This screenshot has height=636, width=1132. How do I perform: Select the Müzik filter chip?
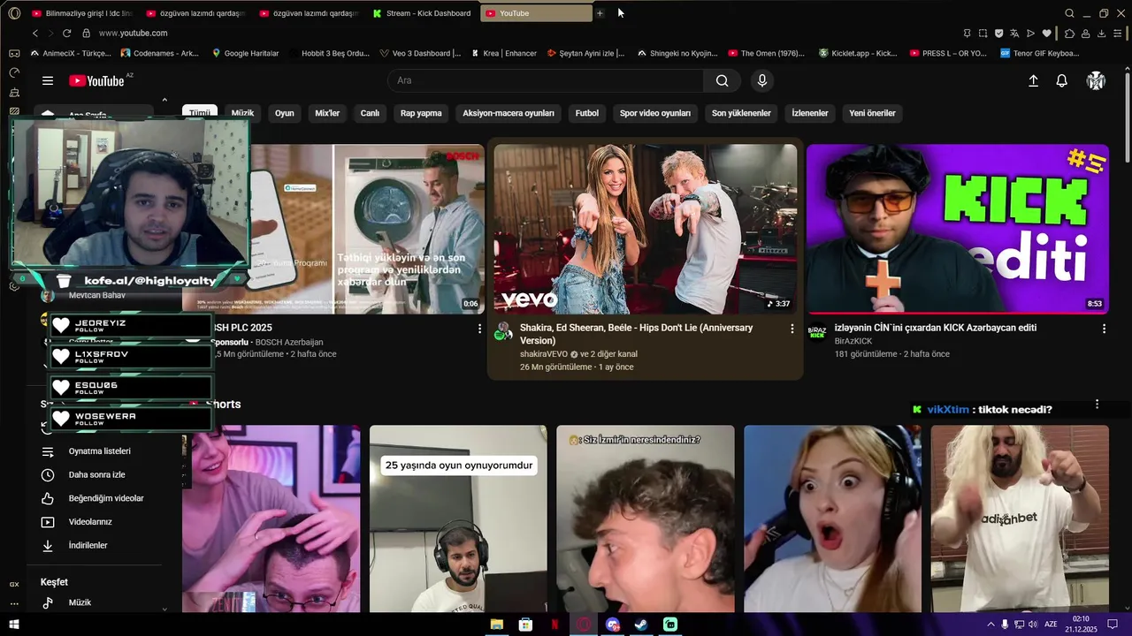click(242, 113)
